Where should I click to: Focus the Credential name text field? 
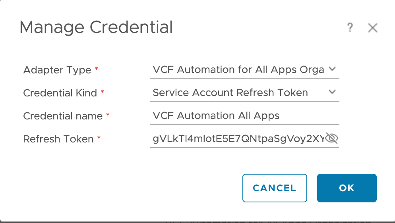(x=244, y=116)
